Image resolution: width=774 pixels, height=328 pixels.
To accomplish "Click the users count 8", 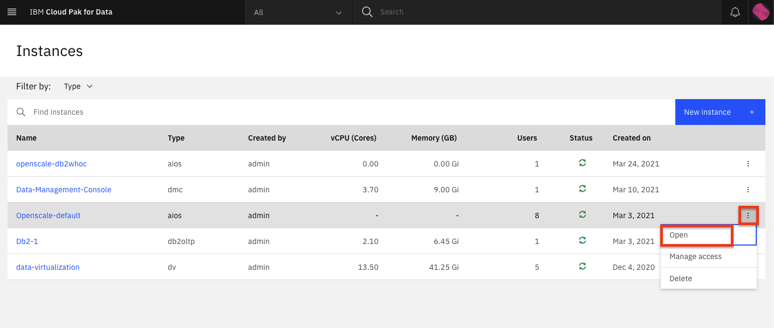I will [x=537, y=215].
